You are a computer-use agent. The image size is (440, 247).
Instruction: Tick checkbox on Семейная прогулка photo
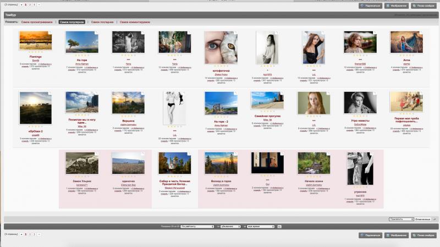(x=282, y=94)
